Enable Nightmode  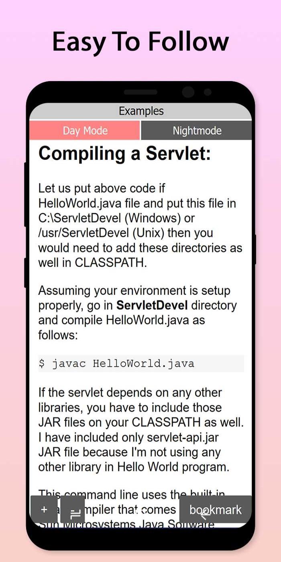[197, 130]
